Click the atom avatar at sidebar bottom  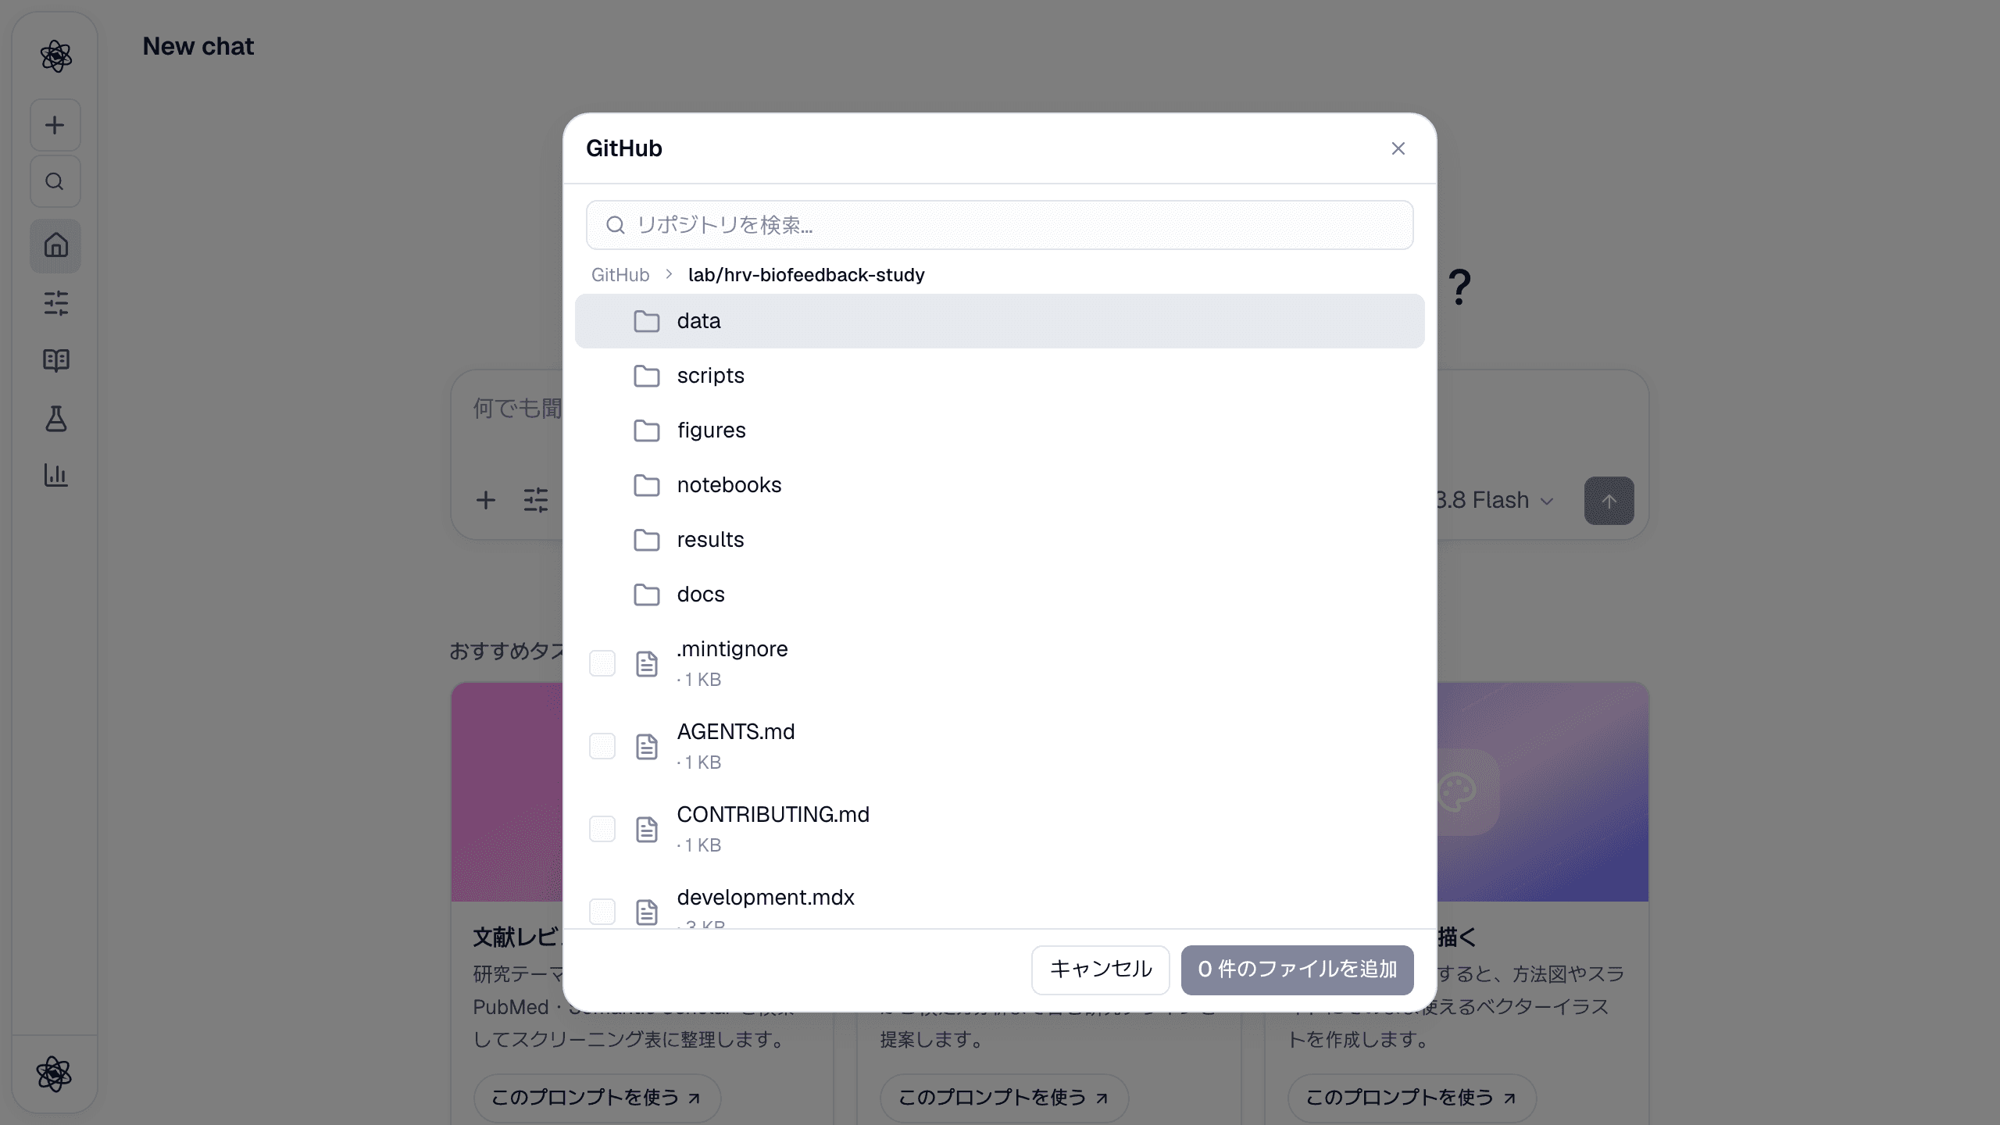[x=55, y=1073]
